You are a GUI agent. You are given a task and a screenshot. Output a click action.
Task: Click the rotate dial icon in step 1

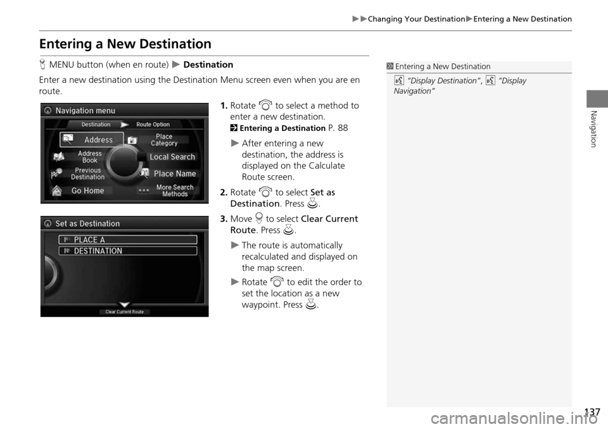[265, 105]
